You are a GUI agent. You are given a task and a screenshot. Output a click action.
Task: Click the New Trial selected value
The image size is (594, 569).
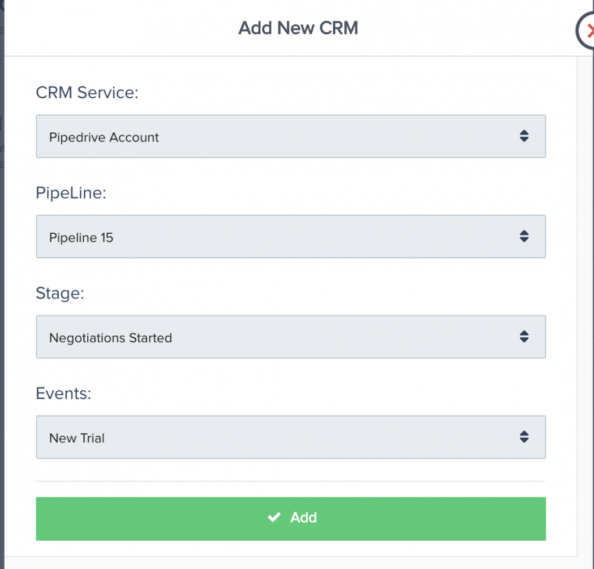coord(77,437)
